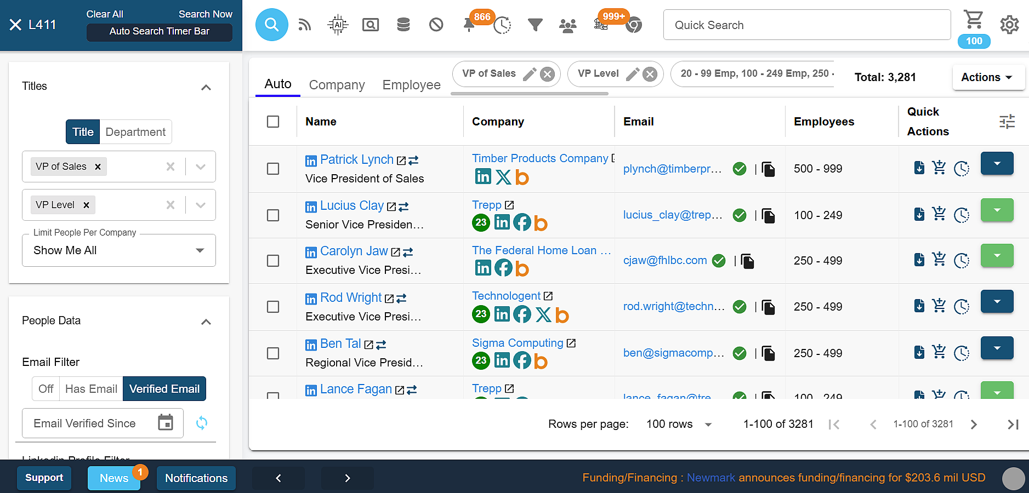The height and width of the screenshot is (493, 1029).
Task: Click the Clear All link
Action: [x=104, y=14]
